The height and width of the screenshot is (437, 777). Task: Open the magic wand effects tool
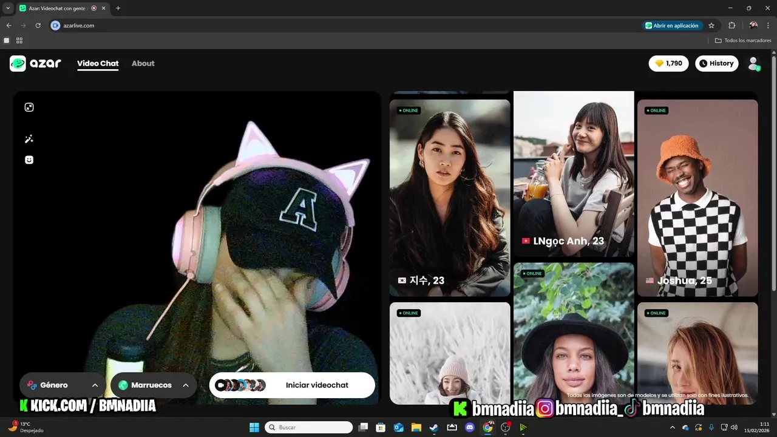pyautogui.click(x=29, y=139)
